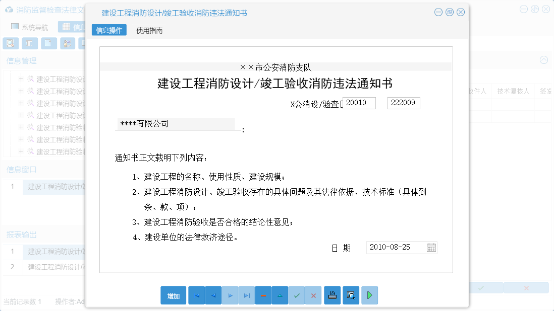The width and height of the screenshot is (554, 311).
Task: Delete current record with the red minus icon
Action: pyautogui.click(x=263, y=295)
